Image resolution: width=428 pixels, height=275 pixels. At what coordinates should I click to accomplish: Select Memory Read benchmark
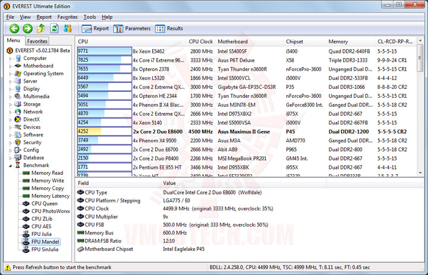pyautogui.click(x=47, y=173)
